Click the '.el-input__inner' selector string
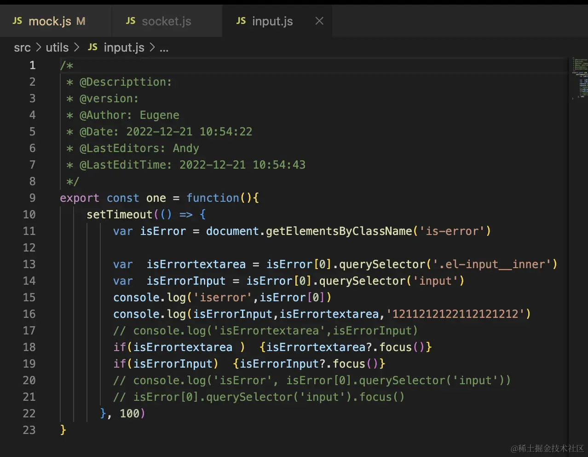Viewport: 588px width, 457px height. pyautogui.click(x=492, y=264)
